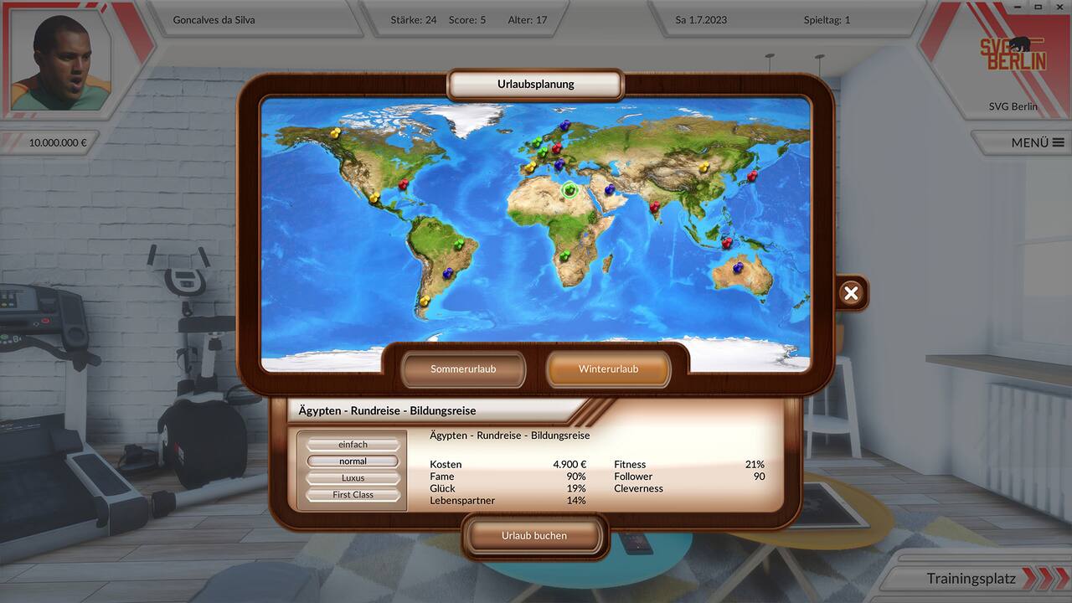Choose the normal travel class

[x=353, y=461]
